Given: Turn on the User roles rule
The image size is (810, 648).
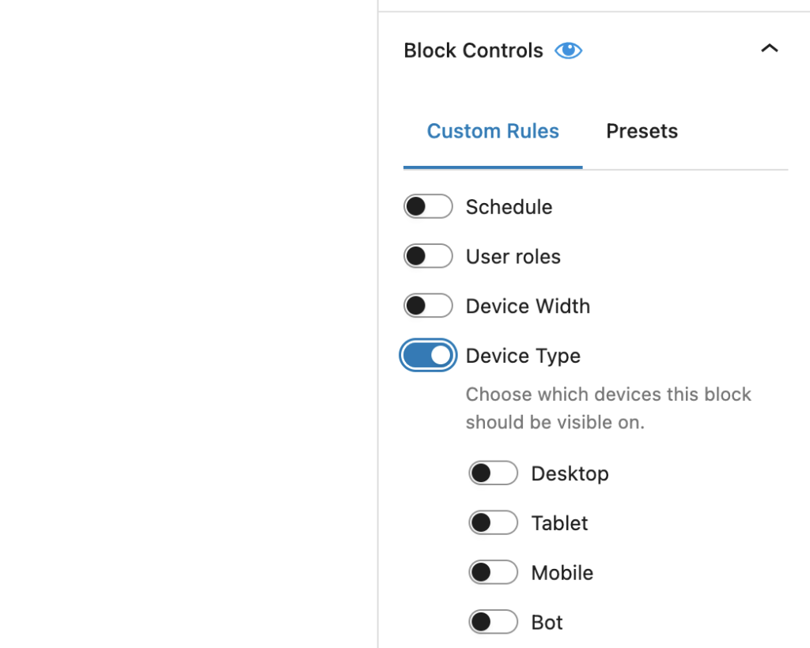Looking at the screenshot, I should [x=428, y=256].
